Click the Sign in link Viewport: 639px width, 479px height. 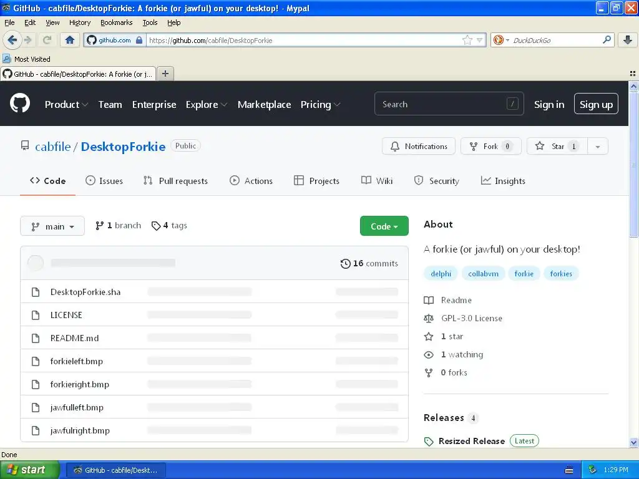(549, 104)
